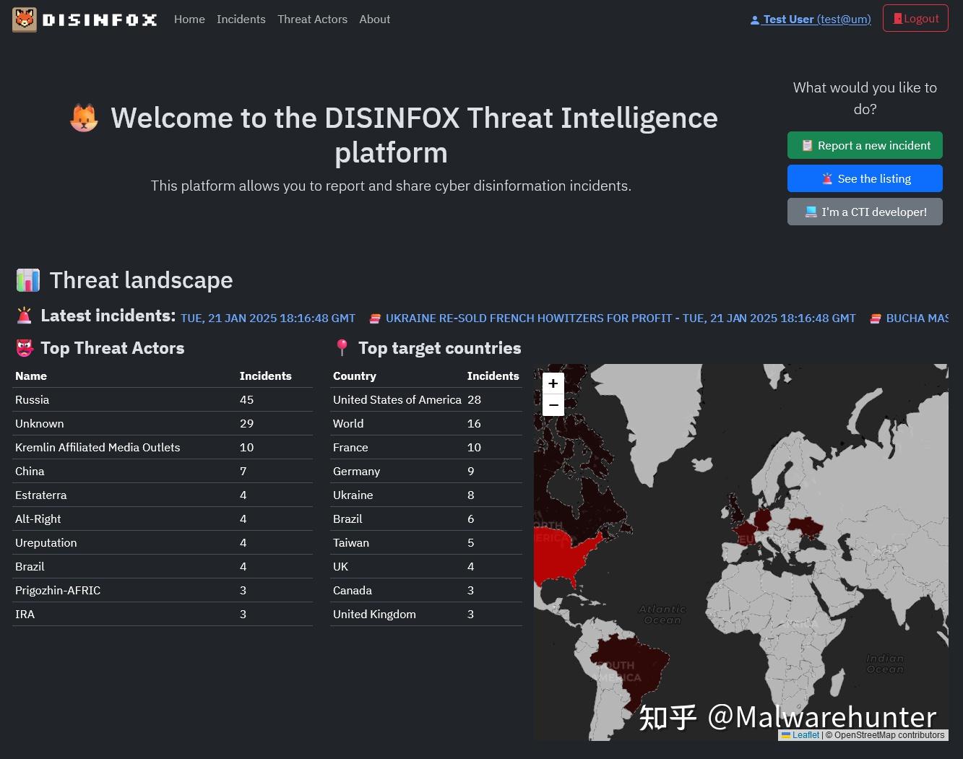The height and width of the screenshot is (759, 963).
Task: Click the DISINFOX fox logo icon
Action: tap(25, 19)
